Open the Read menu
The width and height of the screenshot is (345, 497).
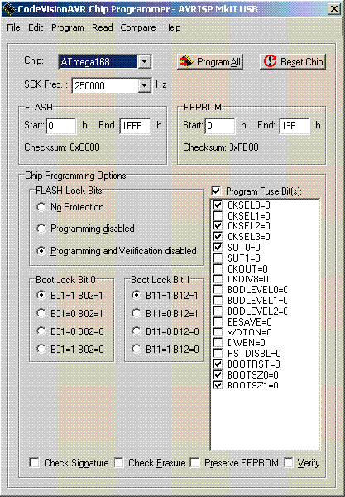[x=103, y=27]
